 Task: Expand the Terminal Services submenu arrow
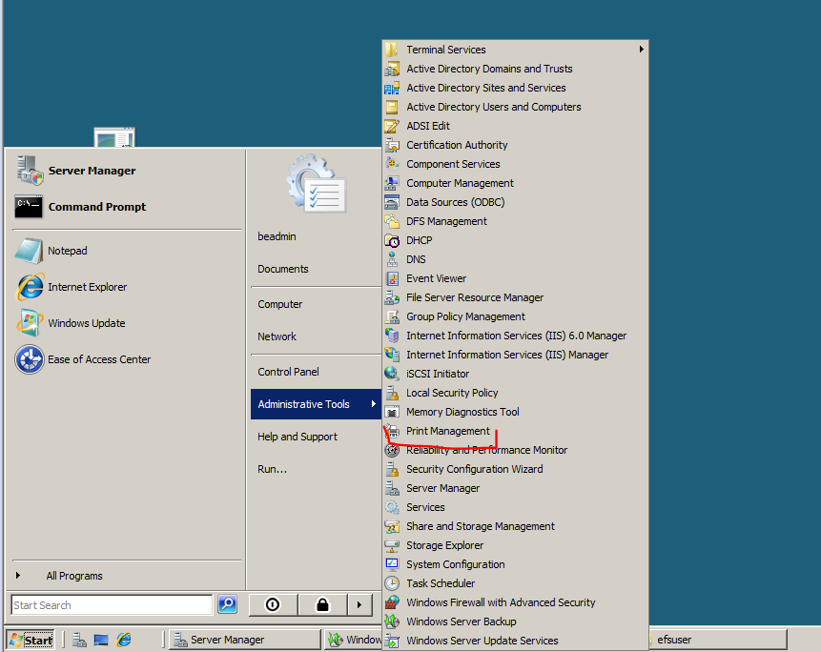pos(641,50)
